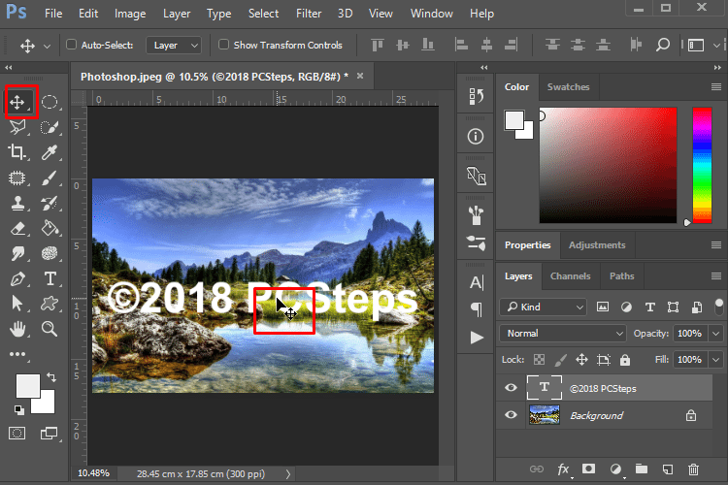Open the Actions panel play icon
The width and height of the screenshot is (728, 485).
click(477, 338)
